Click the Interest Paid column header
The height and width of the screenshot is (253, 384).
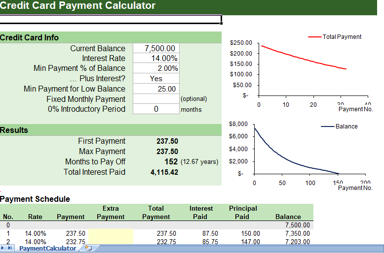point(201,213)
